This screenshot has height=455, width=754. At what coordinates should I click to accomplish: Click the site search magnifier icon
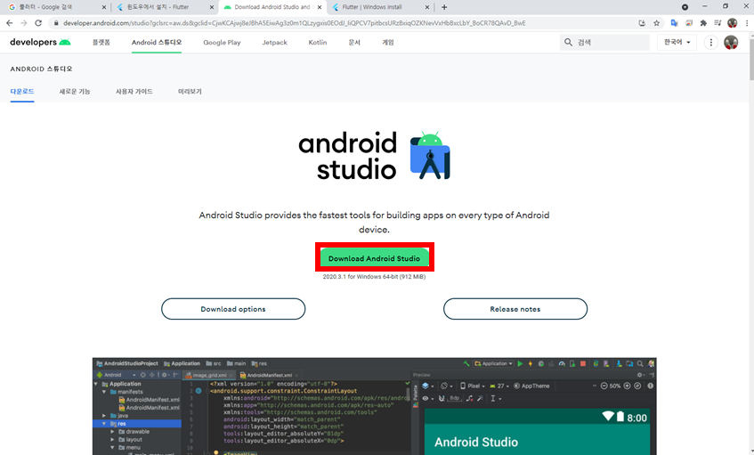click(x=568, y=43)
